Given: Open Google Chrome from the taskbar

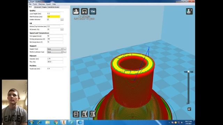Looking at the screenshot, I should click(x=56, y=122).
